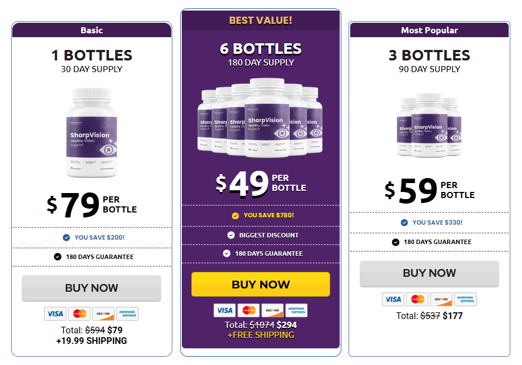
Task: Click the American Express icon in Best Value package
Action: 296,310
